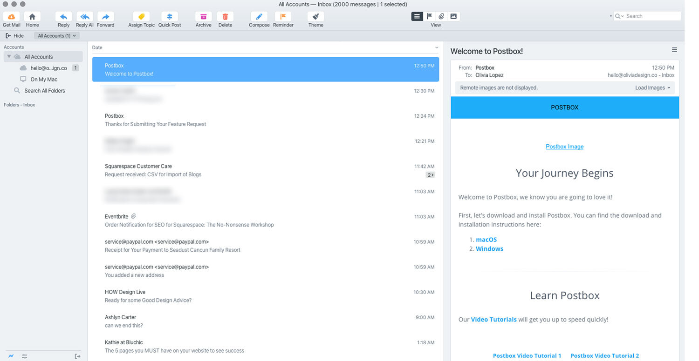Screen dimensions: 699x361
Task: Click the Video Tutorials link
Action: [493, 320]
